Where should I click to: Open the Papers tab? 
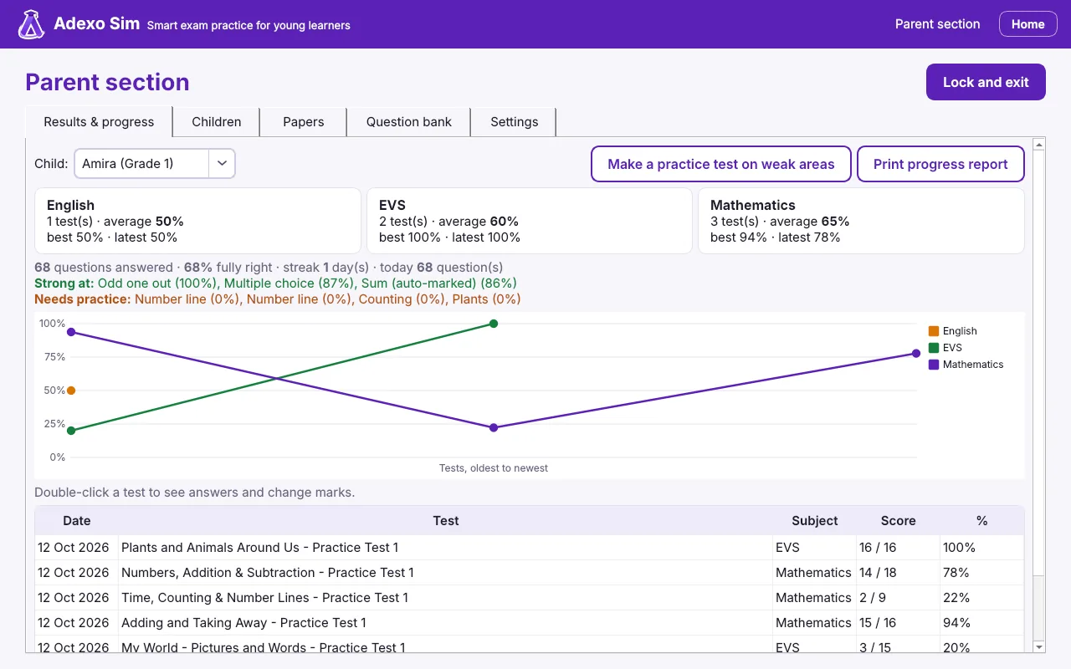[304, 122]
